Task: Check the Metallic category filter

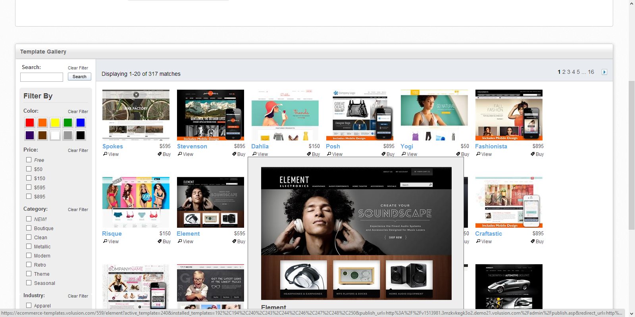Action: [x=29, y=246]
